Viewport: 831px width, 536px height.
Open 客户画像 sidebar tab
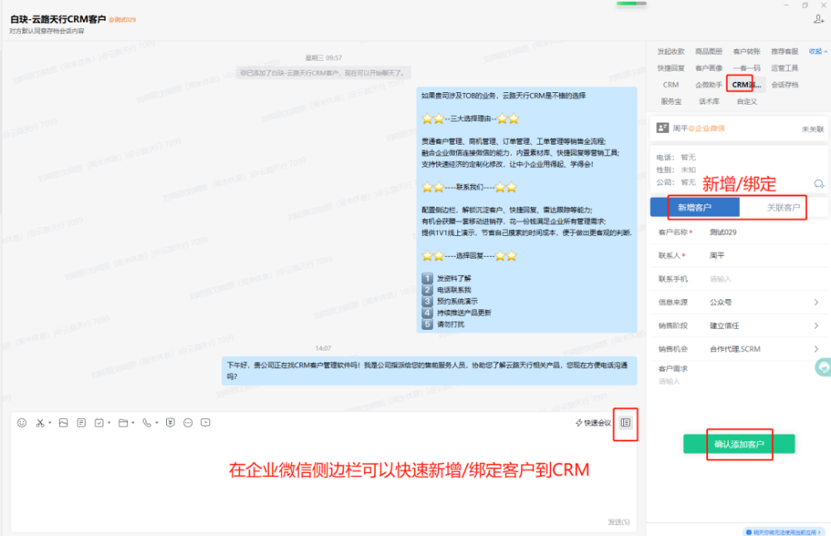click(x=709, y=68)
